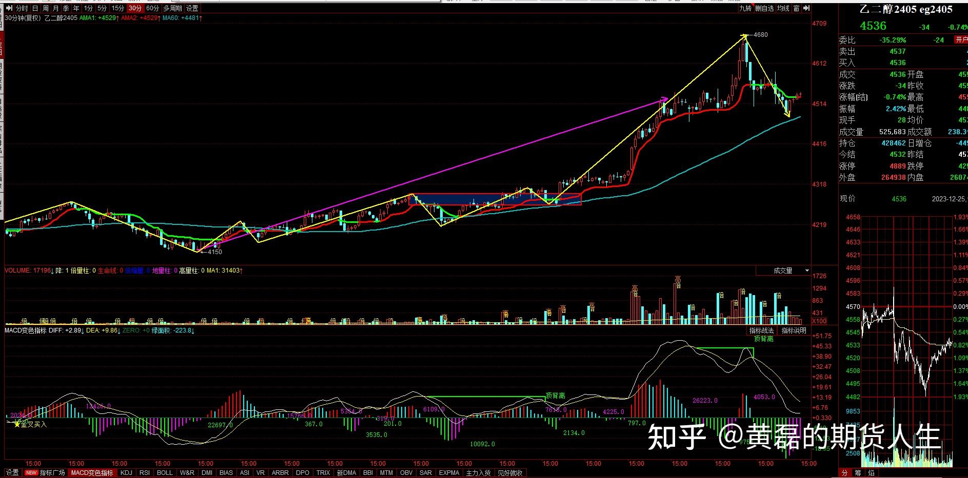Switch the indicator to EXPMA
Screen dimensions: 968x478
coord(449,473)
